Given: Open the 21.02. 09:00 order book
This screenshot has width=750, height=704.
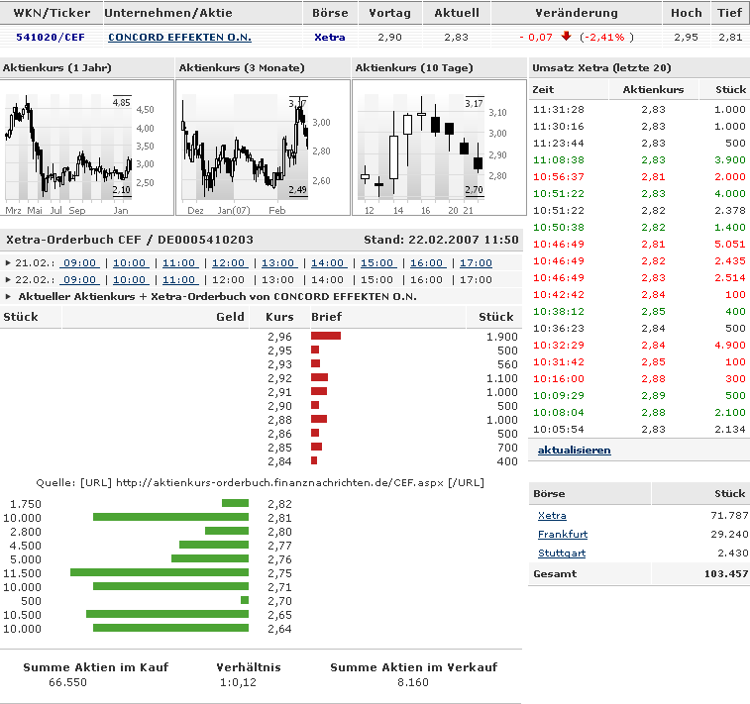Looking at the screenshot, I should pyautogui.click(x=80, y=262).
